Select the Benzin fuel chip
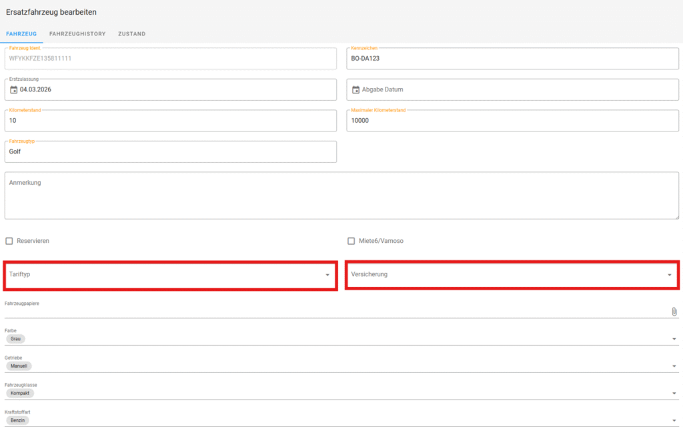Image resolution: width=683 pixels, height=427 pixels. tap(17, 420)
